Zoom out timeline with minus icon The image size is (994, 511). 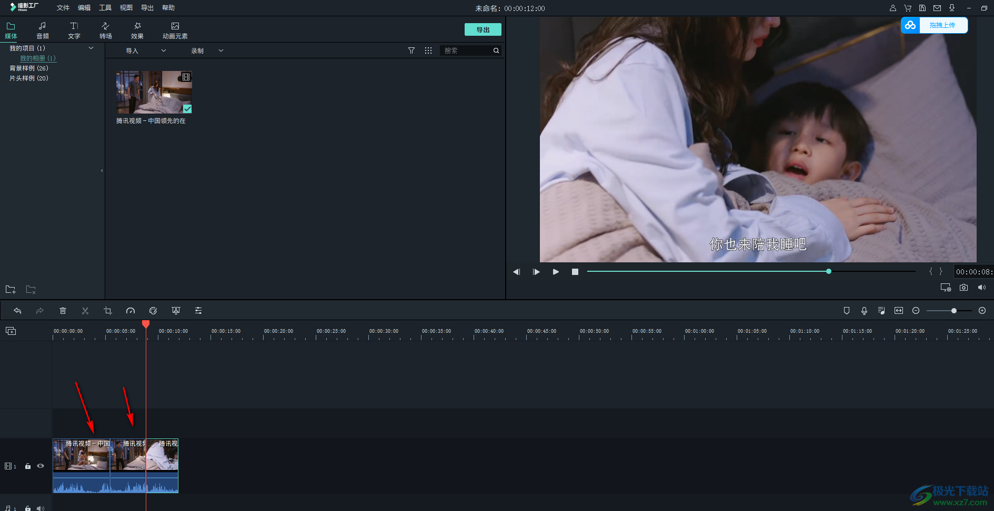click(916, 311)
